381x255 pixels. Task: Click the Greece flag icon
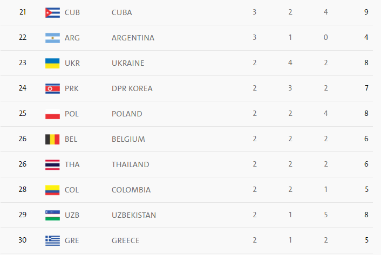tap(52, 240)
